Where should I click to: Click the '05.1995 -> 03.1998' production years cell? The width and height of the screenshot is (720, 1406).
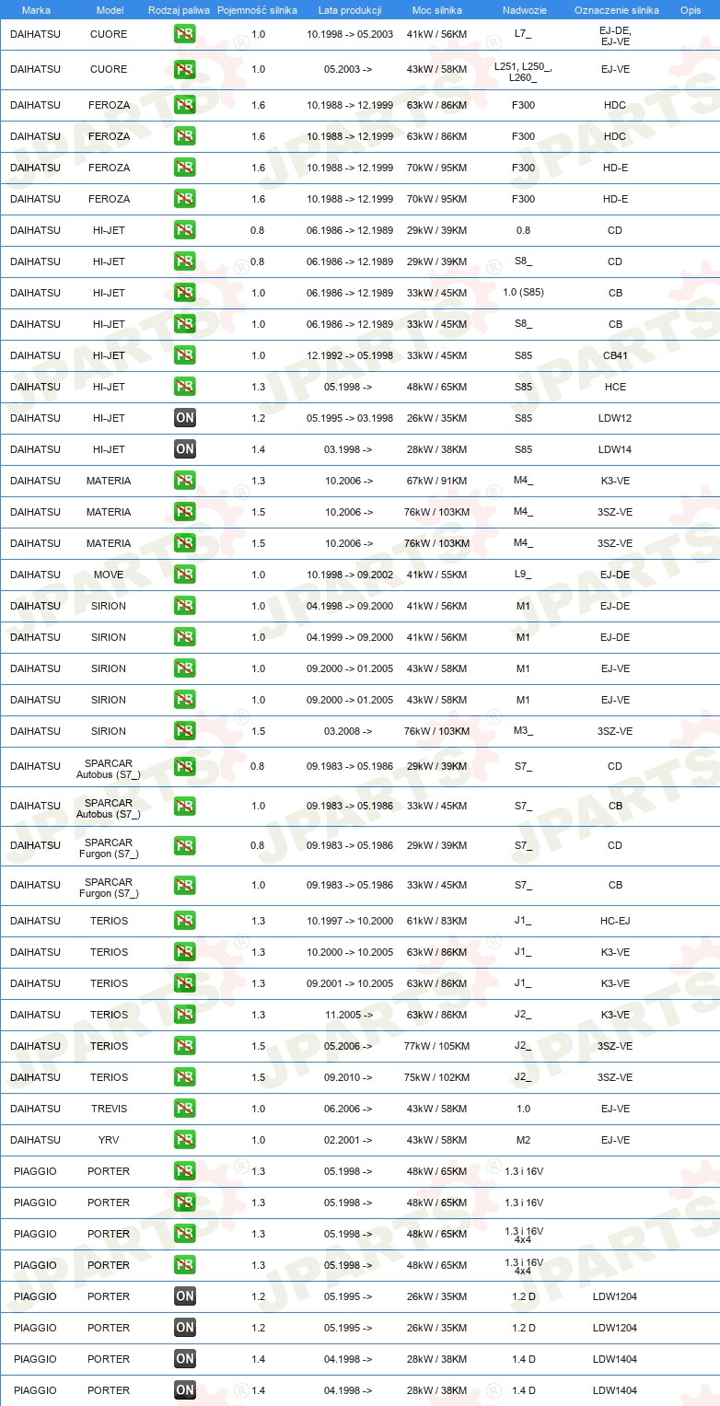pyautogui.click(x=350, y=418)
